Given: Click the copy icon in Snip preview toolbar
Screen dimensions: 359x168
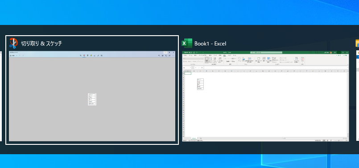Looking at the screenshot, I should point(166,56).
